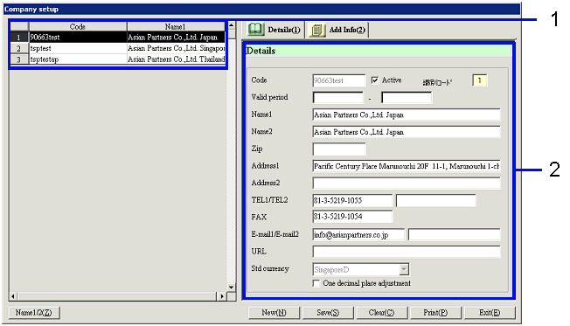
Task: Select the tsptest company row
Action: pos(117,48)
